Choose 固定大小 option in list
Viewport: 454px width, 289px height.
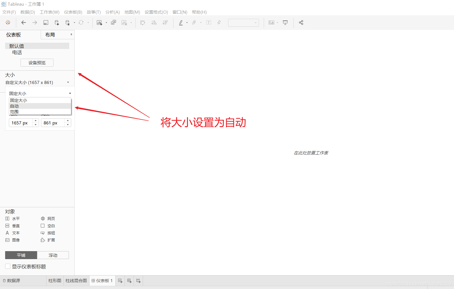[40, 100]
